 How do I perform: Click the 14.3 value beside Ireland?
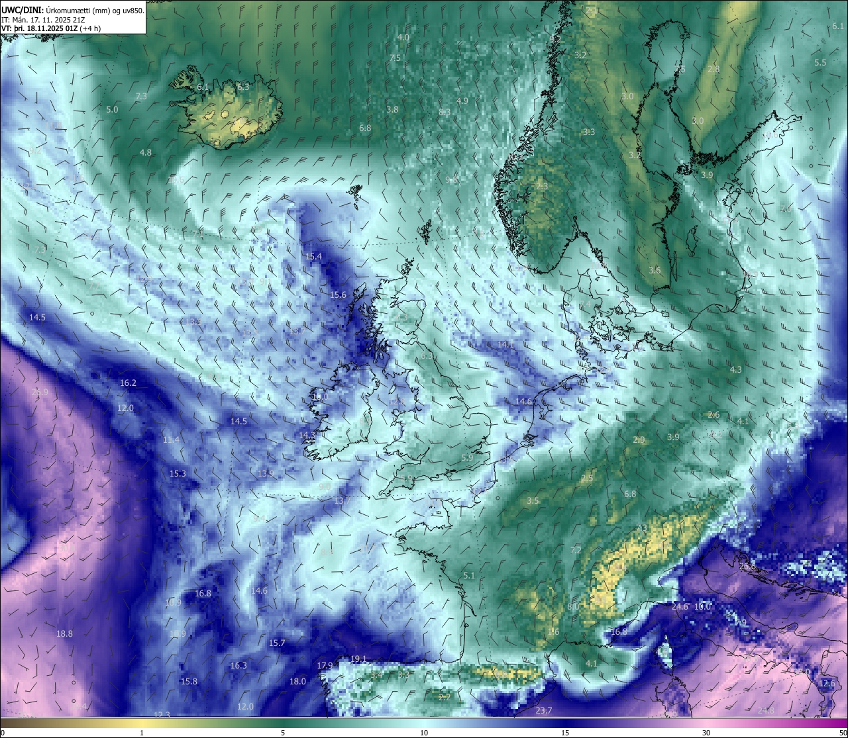(x=307, y=435)
